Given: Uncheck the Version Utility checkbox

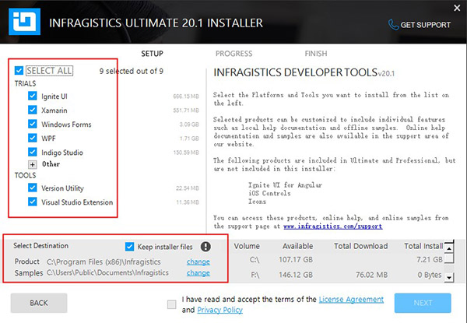Looking at the screenshot, I should pos(33,188).
